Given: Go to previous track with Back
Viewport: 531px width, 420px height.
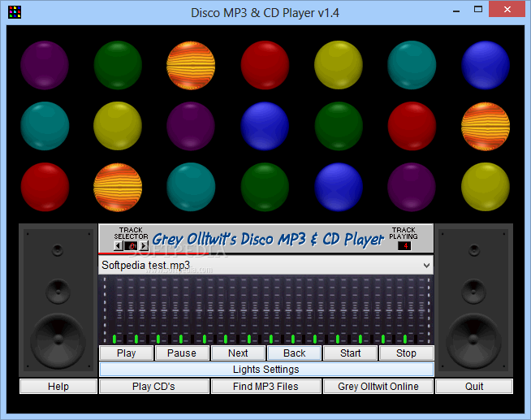Looking at the screenshot, I should [294, 353].
